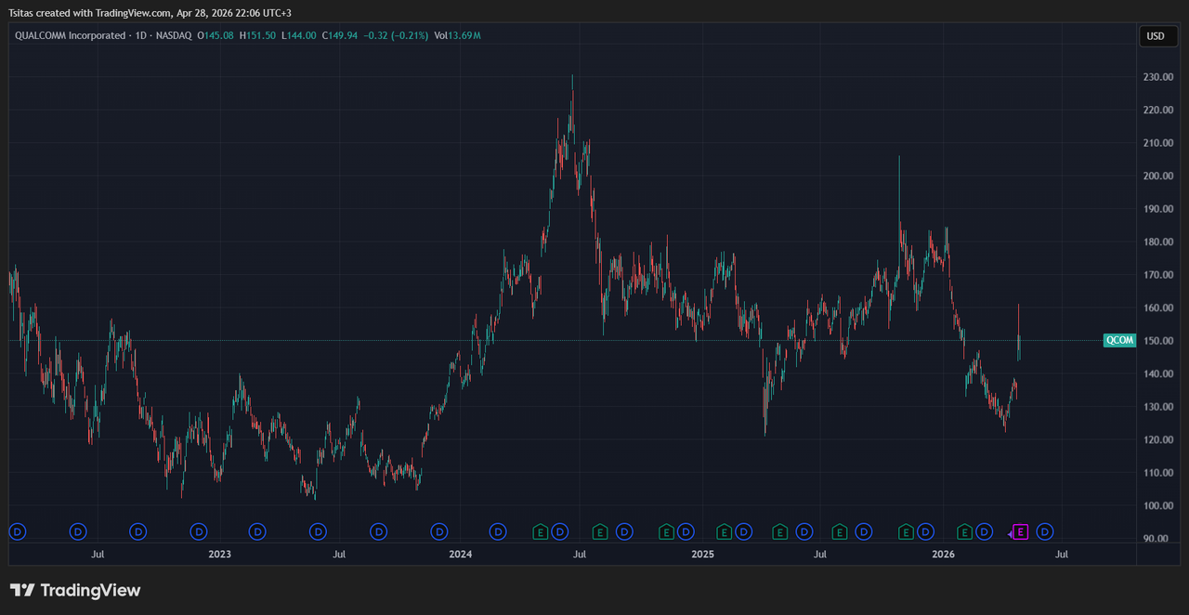Click the open value O145.08
Screen dimensions: 1189x615
coord(217,35)
